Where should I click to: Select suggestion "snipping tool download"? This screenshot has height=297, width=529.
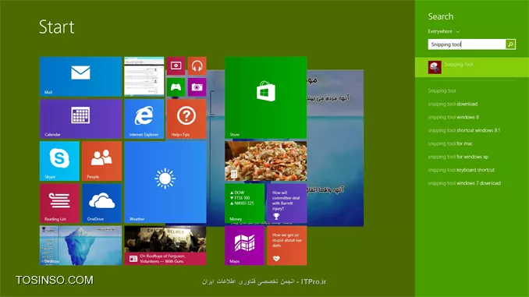pos(453,104)
